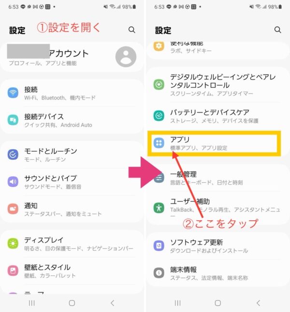Open バッテリーとデバイスケア settings

coord(218,116)
